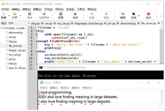Open the 格式(O) menu in Notepad
This screenshot has width=165, height=111.
tap(65, 88)
